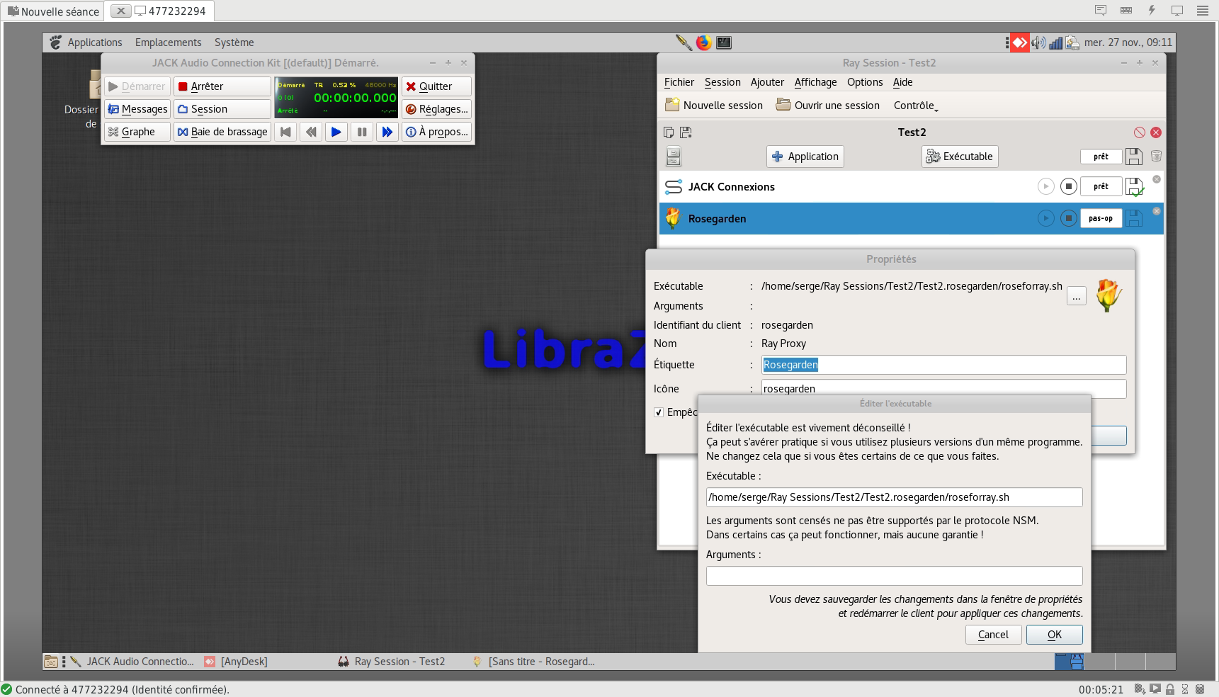
Task: Focus the Étiquette field
Action: click(x=944, y=365)
